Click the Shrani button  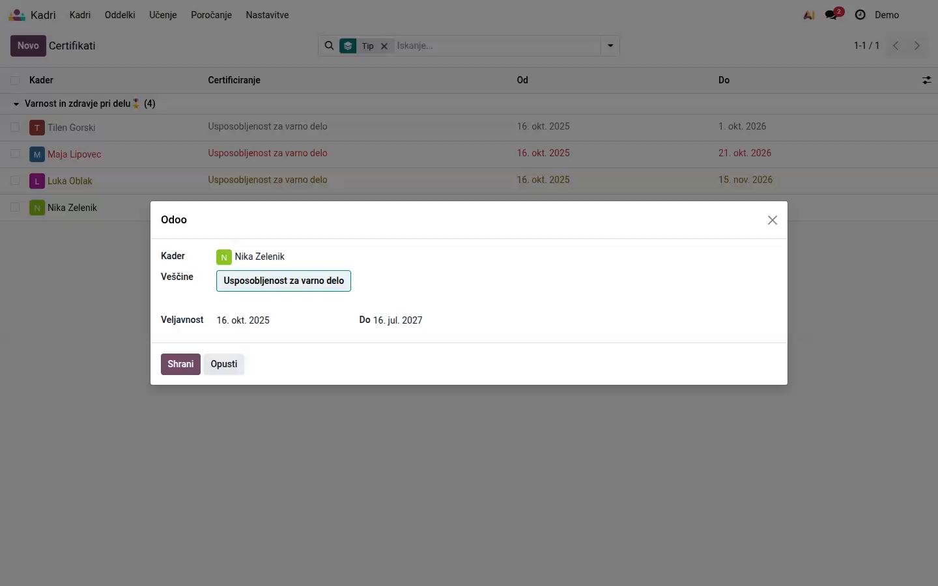click(180, 364)
